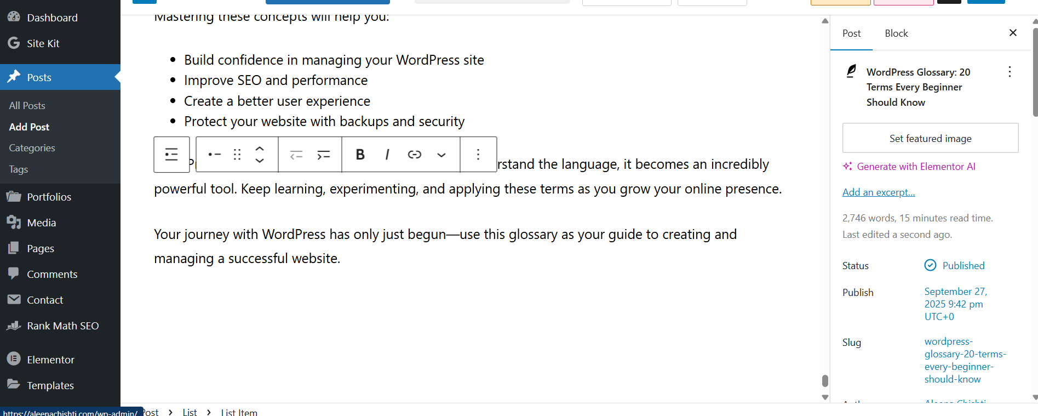
Task: Click the editor scrollbar thumb
Action: pyautogui.click(x=825, y=380)
